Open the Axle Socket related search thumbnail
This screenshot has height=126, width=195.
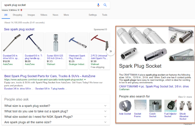pos(125,106)
